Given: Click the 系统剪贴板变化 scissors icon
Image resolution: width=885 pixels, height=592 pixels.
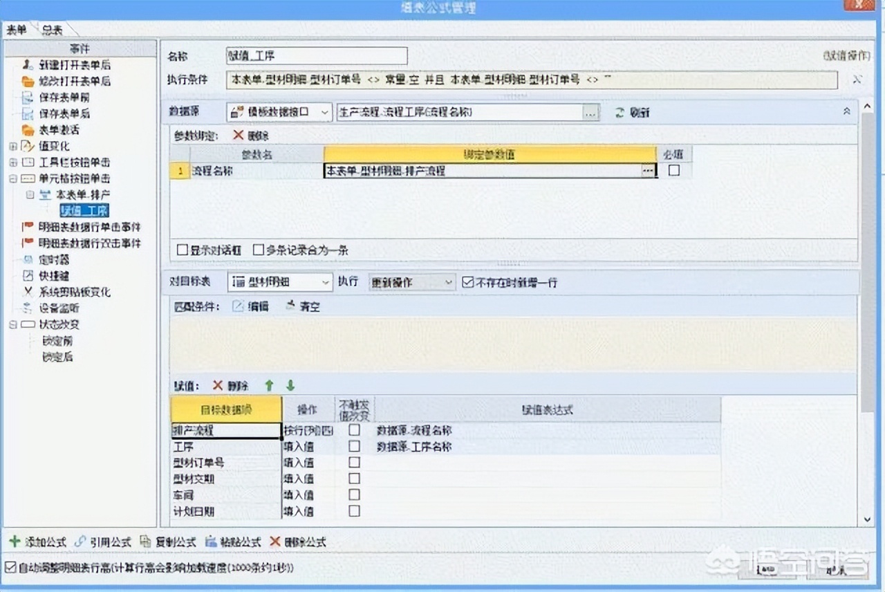Looking at the screenshot, I should tap(28, 292).
